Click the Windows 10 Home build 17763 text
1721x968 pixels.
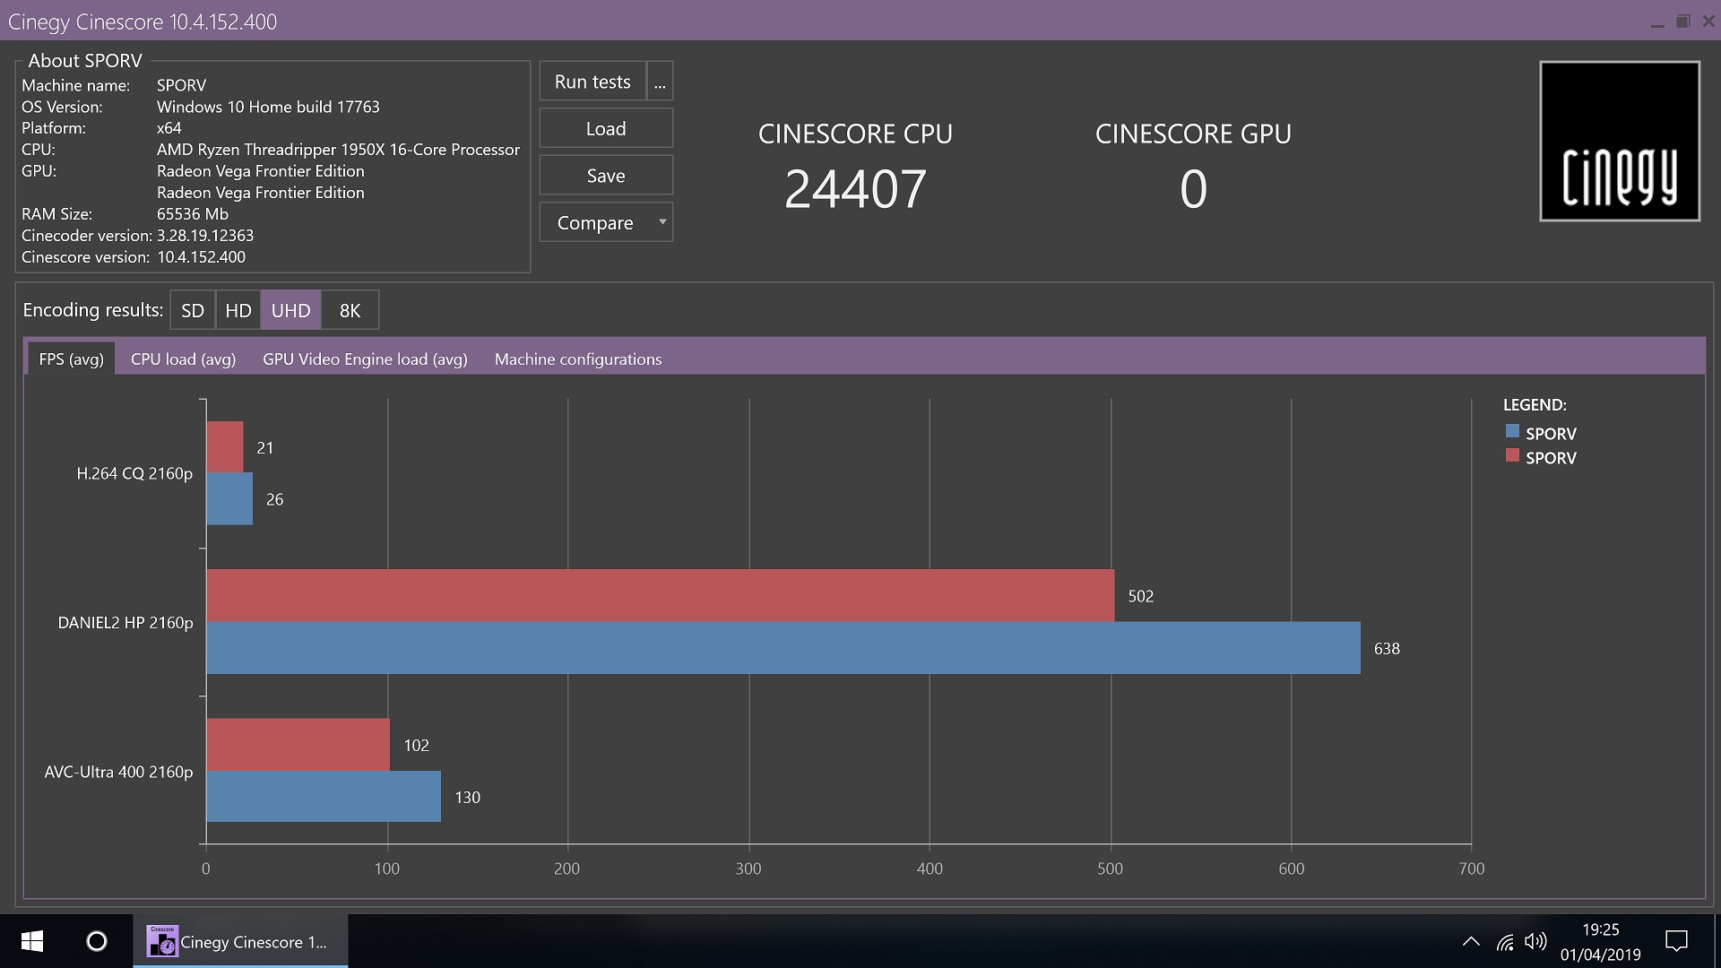click(x=268, y=107)
